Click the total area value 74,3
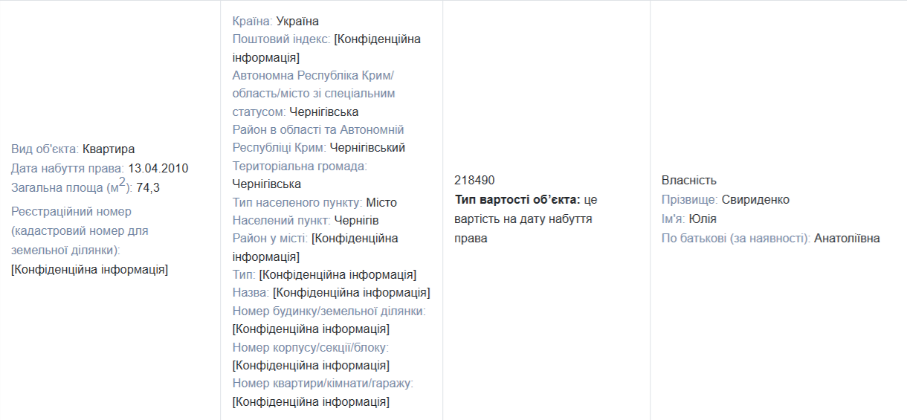The width and height of the screenshot is (907, 420). pyautogui.click(x=148, y=188)
